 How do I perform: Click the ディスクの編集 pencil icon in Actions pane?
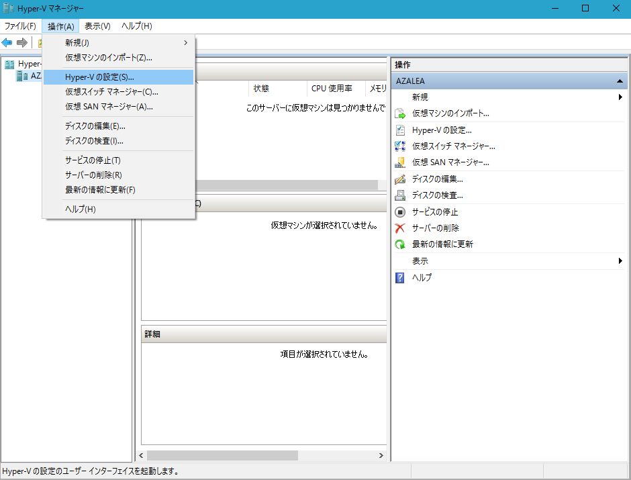coord(400,179)
